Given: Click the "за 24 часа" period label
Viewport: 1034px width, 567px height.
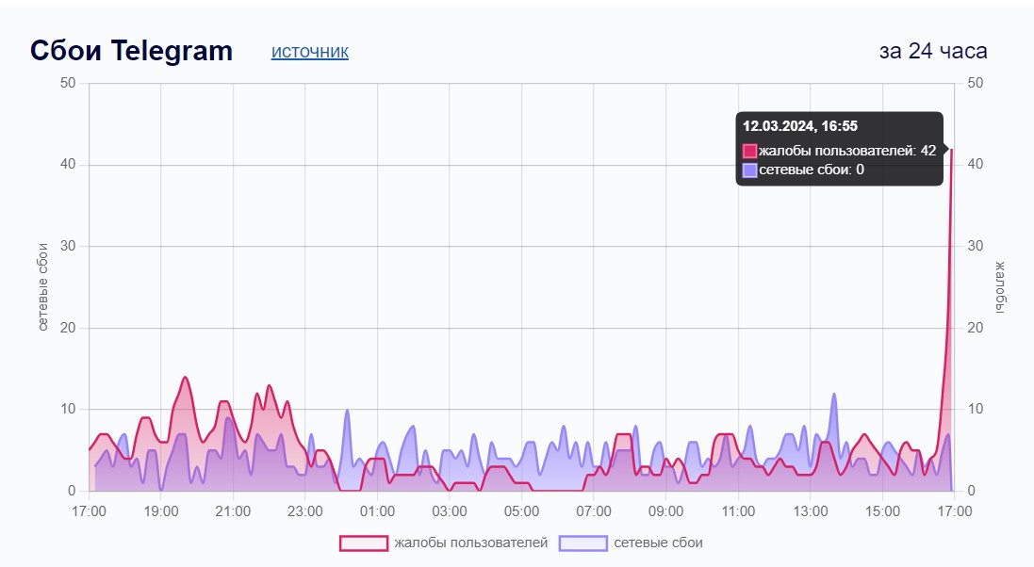Looking at the screenshot, I should [933, 51].
